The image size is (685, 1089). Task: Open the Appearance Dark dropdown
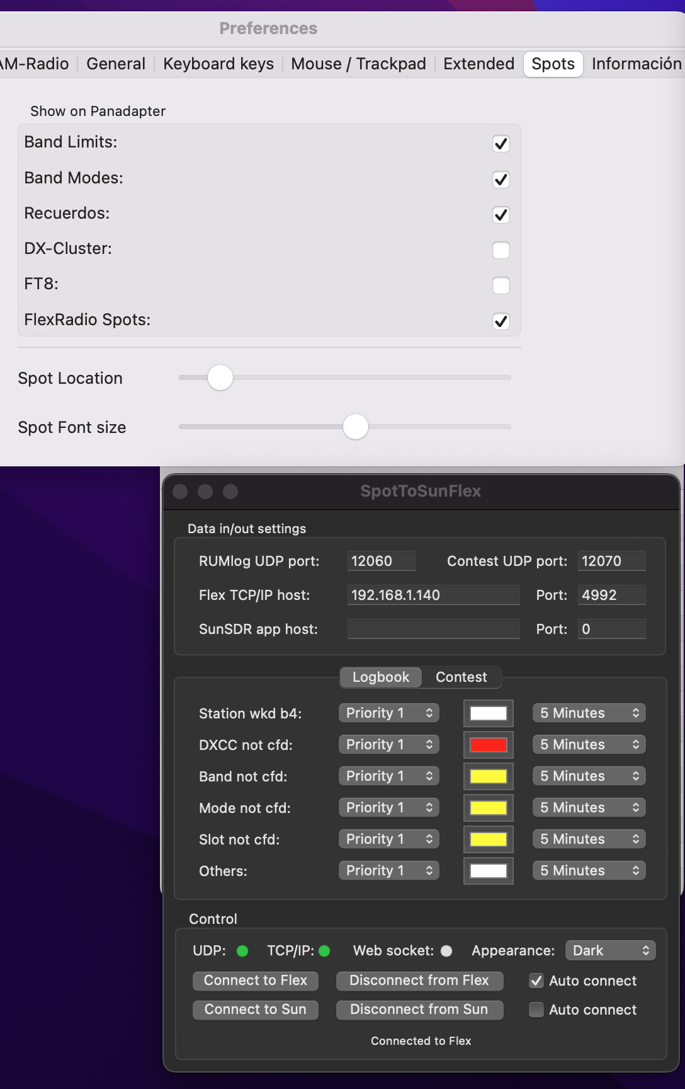[610, 950]
